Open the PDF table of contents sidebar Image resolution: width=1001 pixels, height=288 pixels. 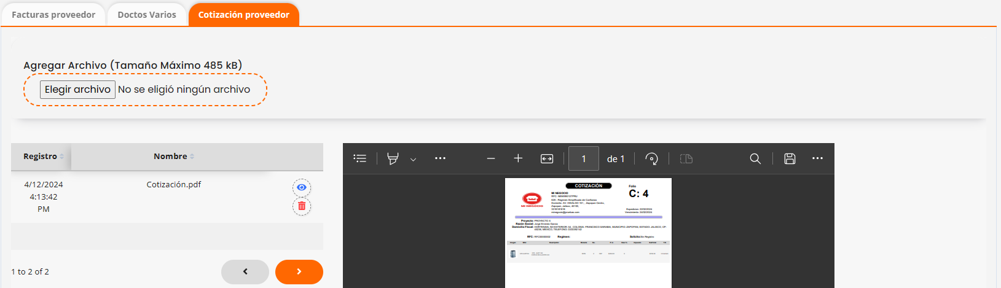point(360,158)
